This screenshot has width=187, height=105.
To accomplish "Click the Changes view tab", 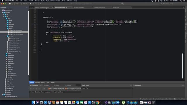I will coord(37,82).
